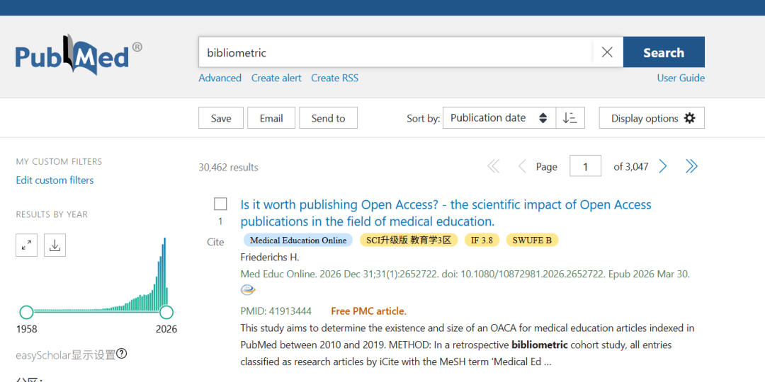Go to previous page arrow
This screenshot has height=382, width=765.
522,167
